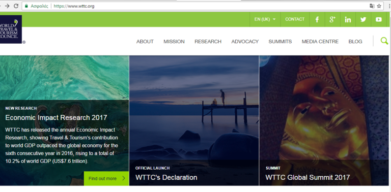Screen dimensions: 391x192
Task: Reload the page with the refresh icon
Action: click(16, 6)
